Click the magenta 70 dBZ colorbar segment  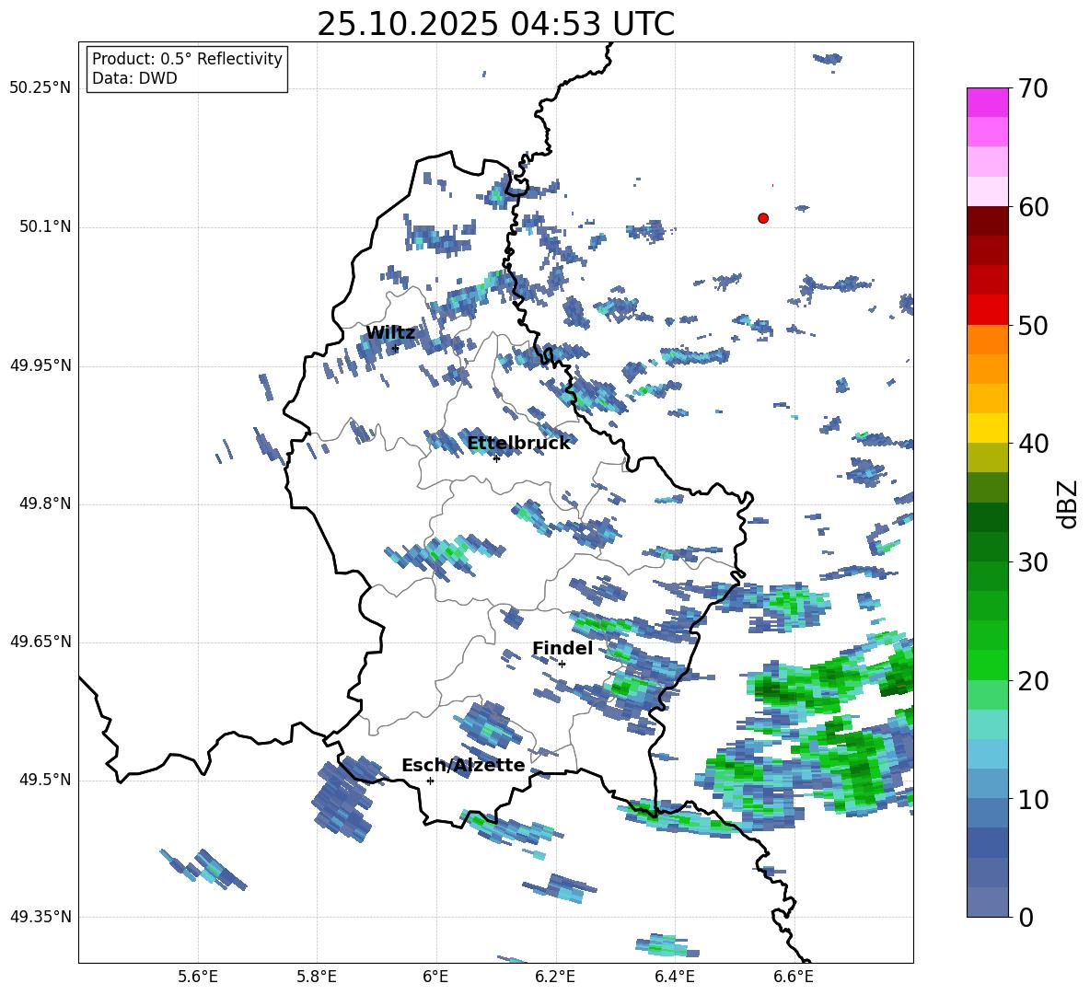point(987,102)
